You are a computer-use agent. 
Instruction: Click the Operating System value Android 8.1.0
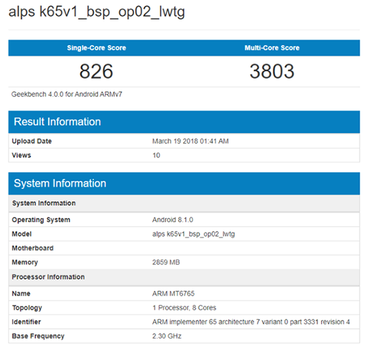174,220
